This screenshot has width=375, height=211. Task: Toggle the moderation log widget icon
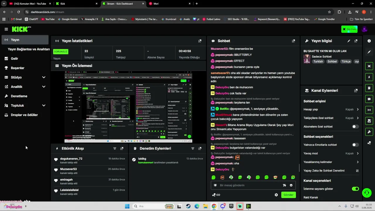tap(369, 88)
